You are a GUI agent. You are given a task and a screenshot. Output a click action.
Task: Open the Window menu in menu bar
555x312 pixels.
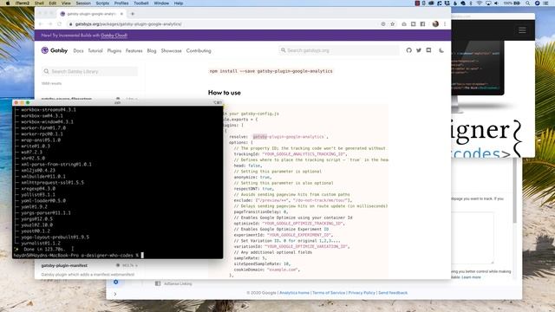(x=161, y=3)
